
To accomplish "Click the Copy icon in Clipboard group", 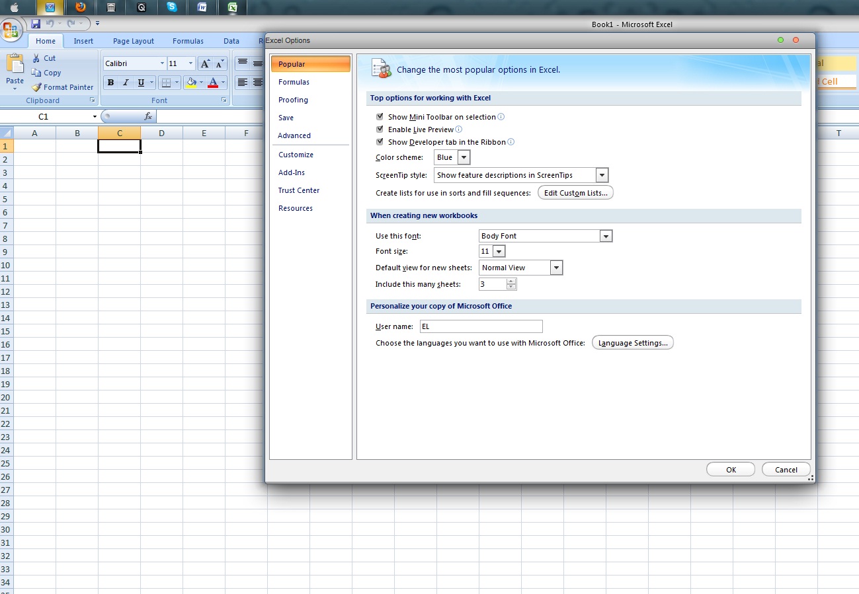I will (36, 73).
